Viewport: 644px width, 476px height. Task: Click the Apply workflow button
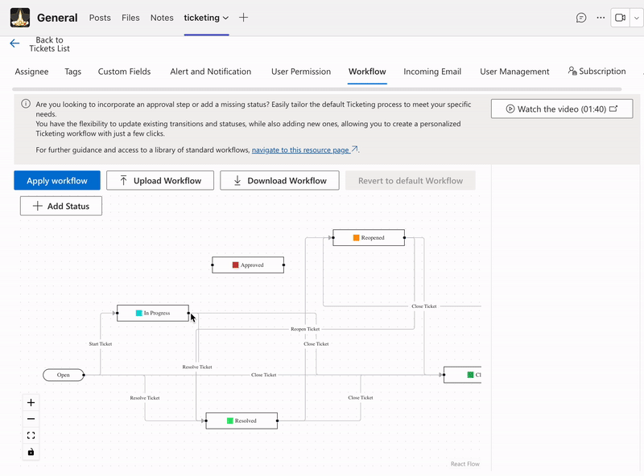[x=57, y=181]
